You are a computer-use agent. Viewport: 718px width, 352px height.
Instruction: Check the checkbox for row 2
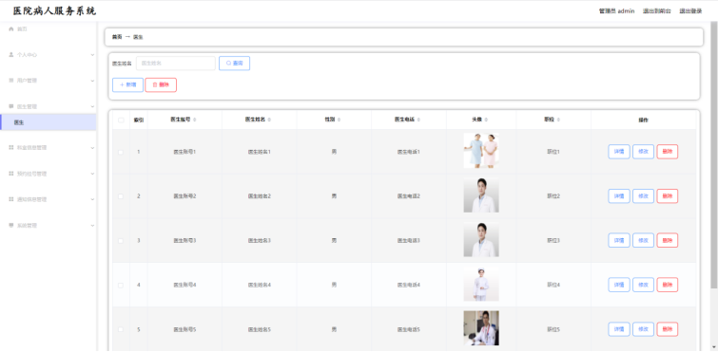pos(121,196)
